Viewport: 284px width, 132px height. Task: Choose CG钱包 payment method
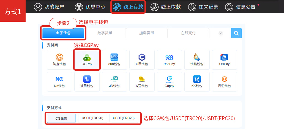click(61, 119)
